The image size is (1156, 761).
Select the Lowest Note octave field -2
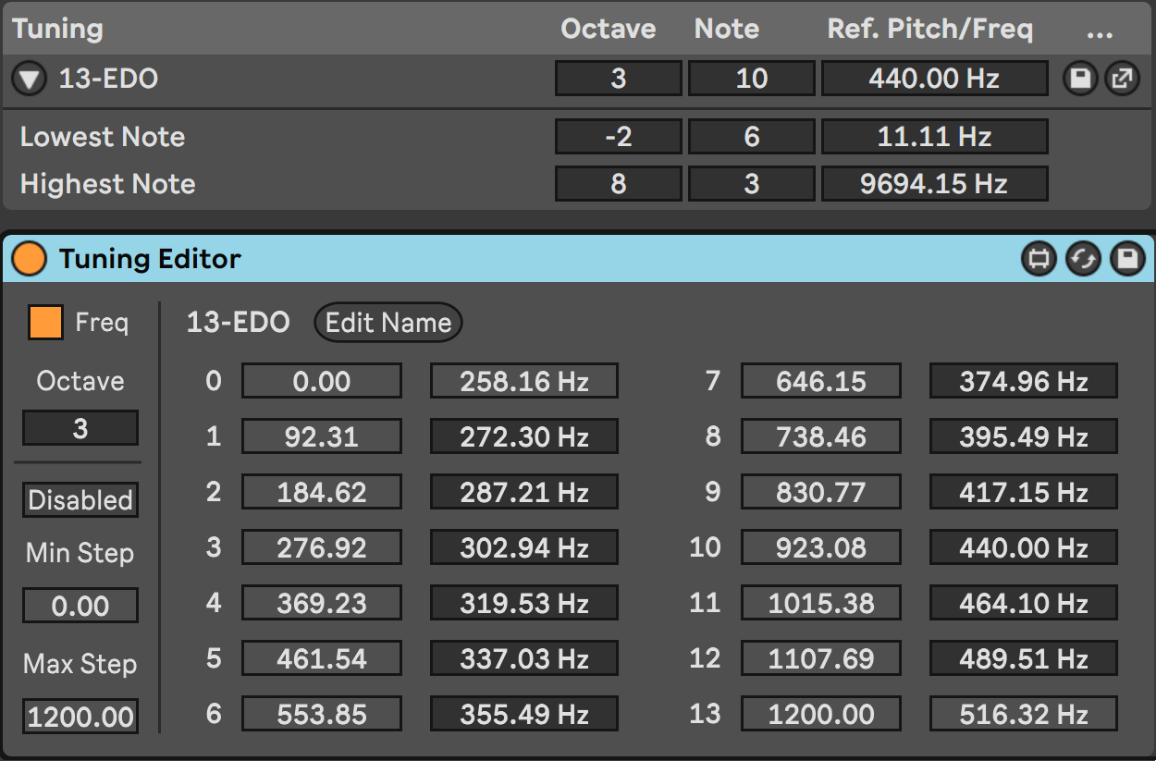(618, 137)
